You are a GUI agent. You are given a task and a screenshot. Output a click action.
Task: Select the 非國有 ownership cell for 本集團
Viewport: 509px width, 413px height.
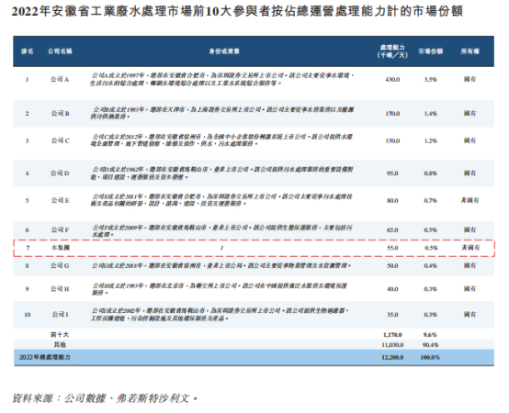[x=470, y=248]
